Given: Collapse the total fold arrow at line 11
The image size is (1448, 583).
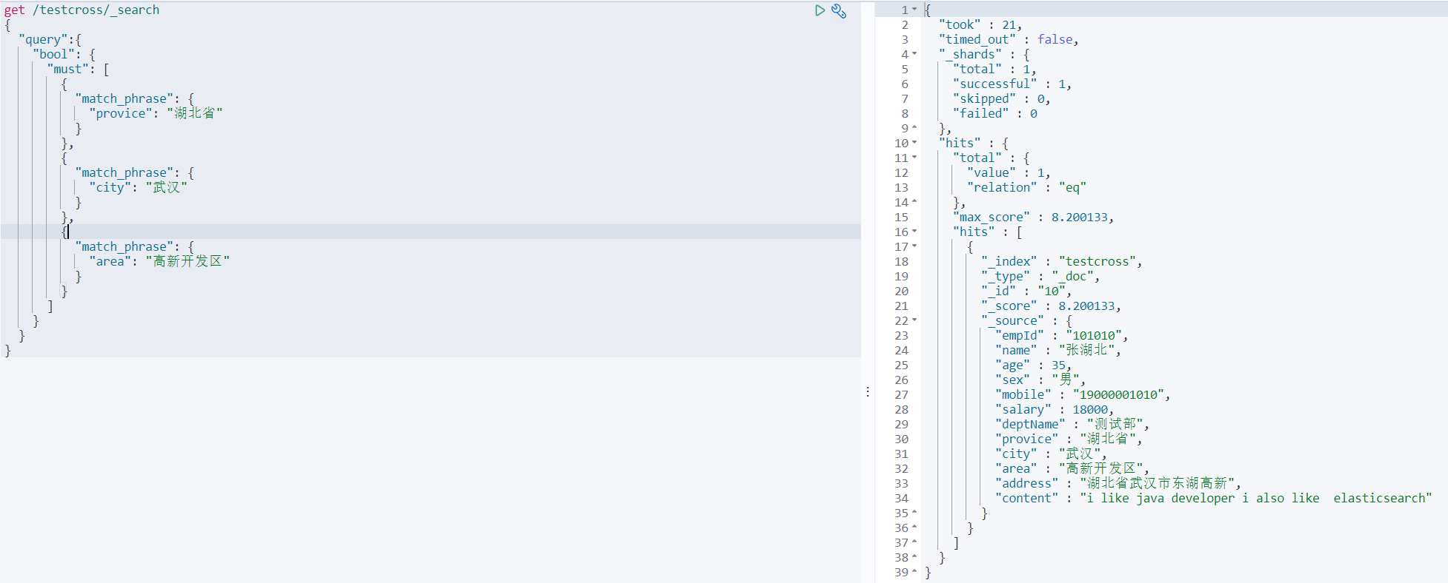Looking at the screenshot, I should [x=914, y=158].
